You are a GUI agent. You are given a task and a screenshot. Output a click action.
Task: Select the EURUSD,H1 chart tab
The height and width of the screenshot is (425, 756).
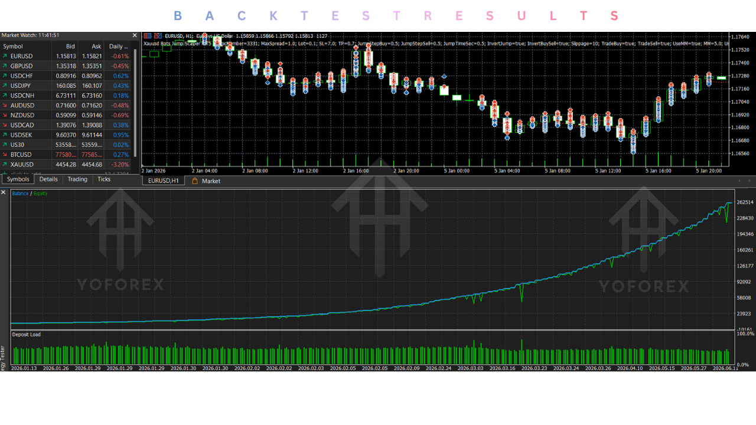pyautogui.click(x=164, y=181)
